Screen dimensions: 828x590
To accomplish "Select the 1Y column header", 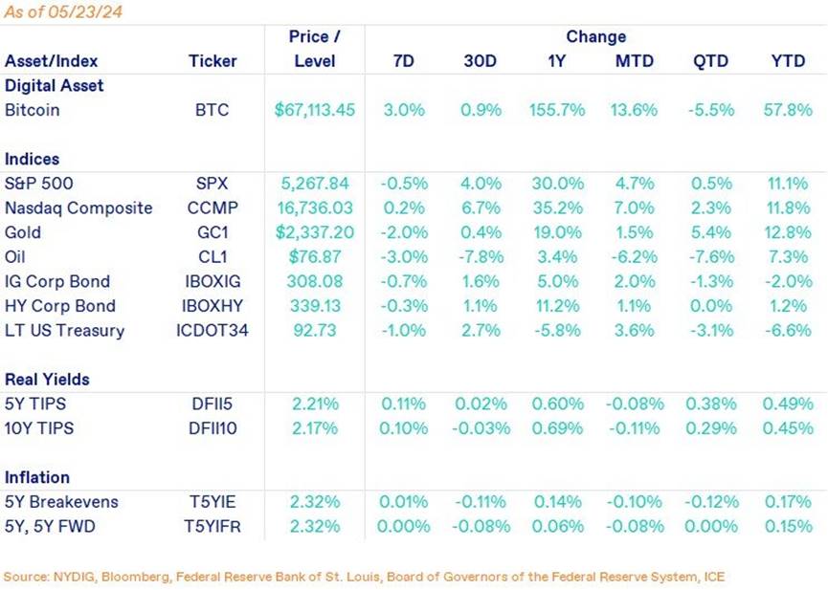I will (x=557, y=61).
